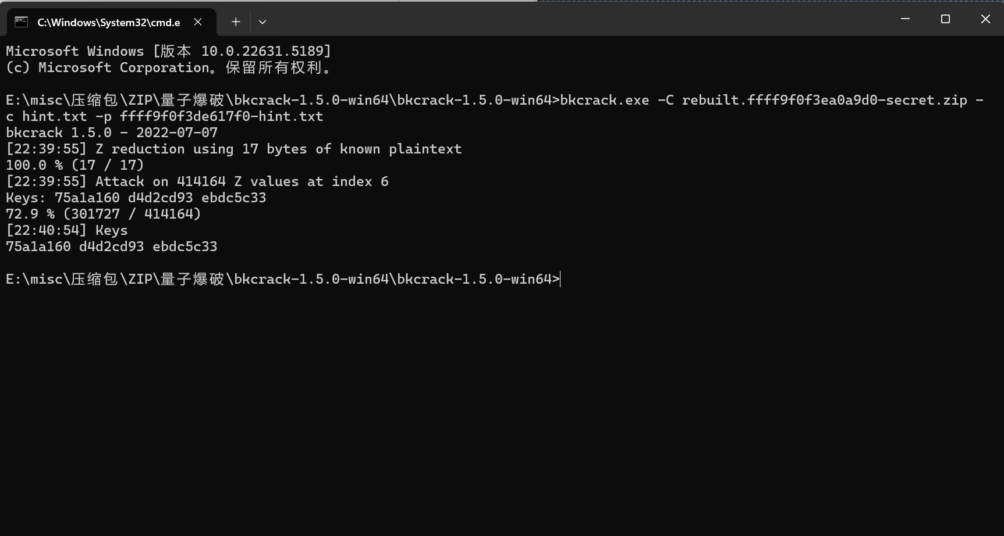Screen dimensions: 1004x536
Task: Minimize the terminal window
Action: point(905,19)
